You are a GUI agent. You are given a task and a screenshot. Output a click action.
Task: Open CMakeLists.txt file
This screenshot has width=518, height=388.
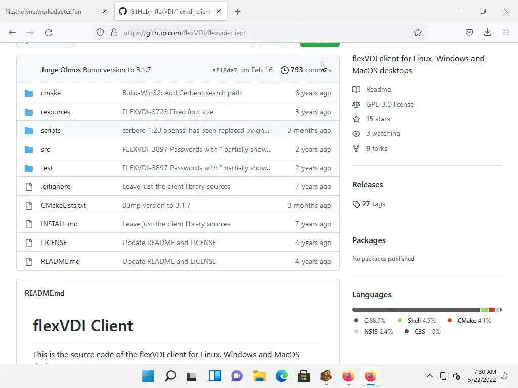tap(63, 205)
